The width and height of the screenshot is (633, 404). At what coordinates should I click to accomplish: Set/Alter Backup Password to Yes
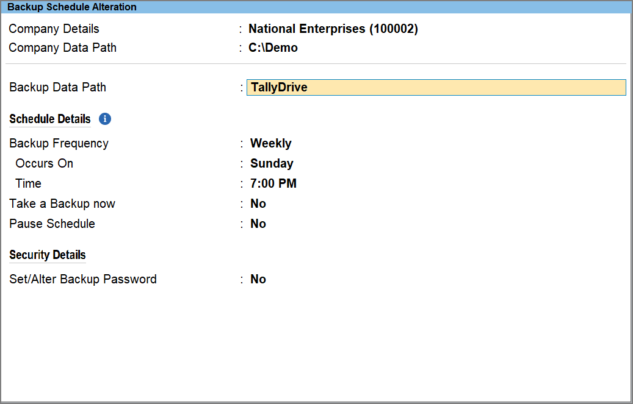[x=258, y=279]
